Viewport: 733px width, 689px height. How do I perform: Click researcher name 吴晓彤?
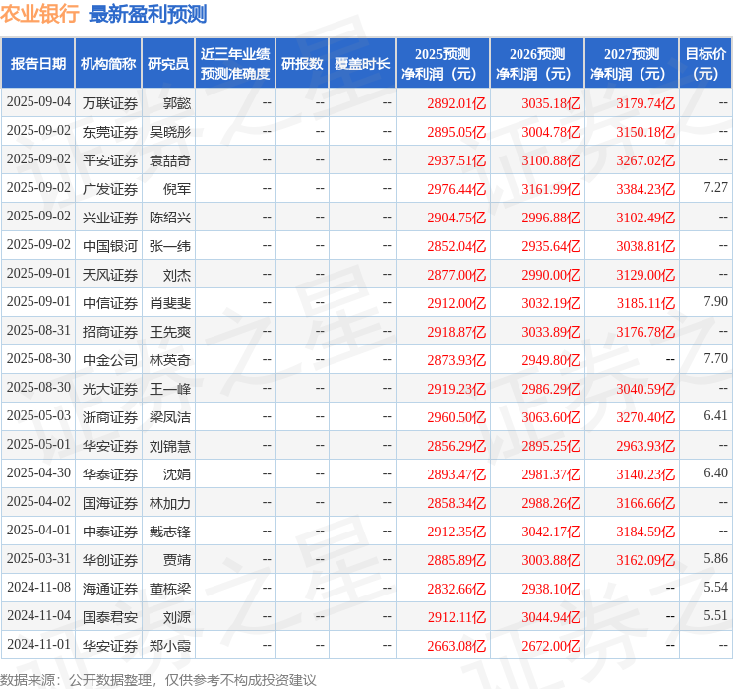click(x=170, y=132)
